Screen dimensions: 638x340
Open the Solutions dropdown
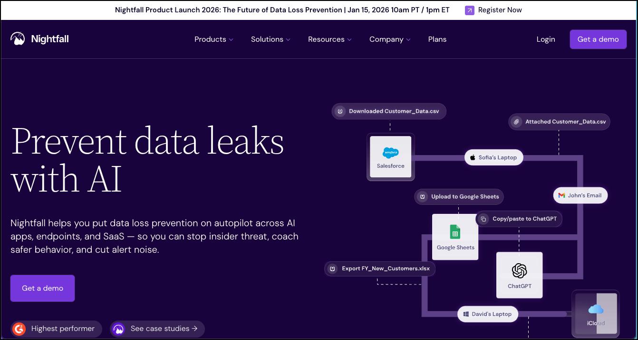coord(270,39)
